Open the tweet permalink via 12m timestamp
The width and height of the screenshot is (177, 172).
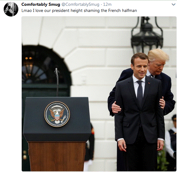(107, 5)
